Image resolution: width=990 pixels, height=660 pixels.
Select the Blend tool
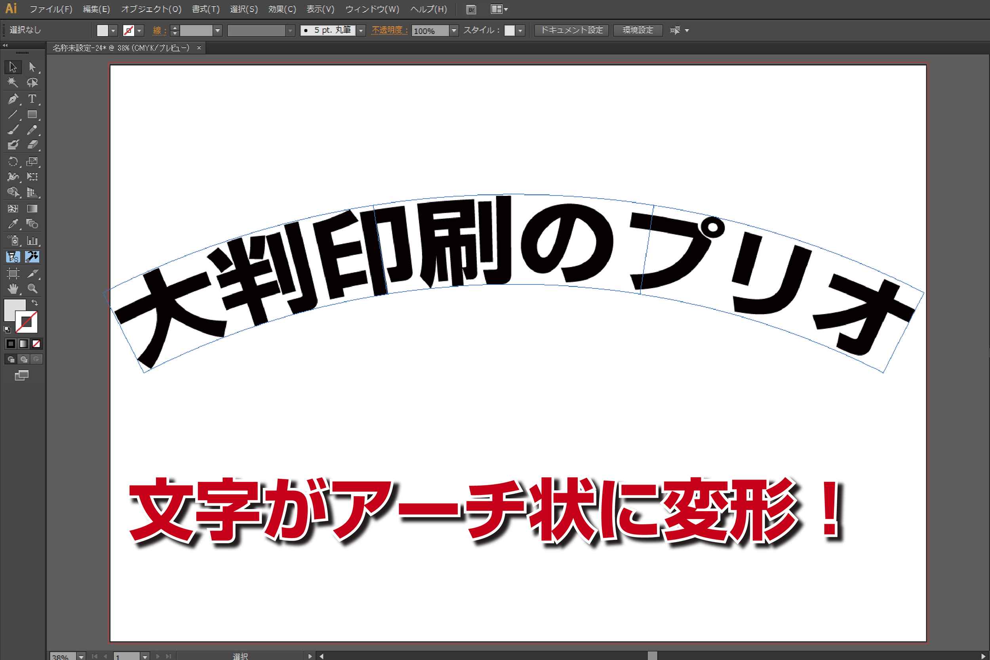32,224
